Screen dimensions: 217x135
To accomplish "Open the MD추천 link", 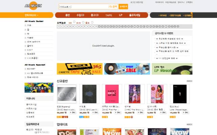I will [x=162, y=15].
